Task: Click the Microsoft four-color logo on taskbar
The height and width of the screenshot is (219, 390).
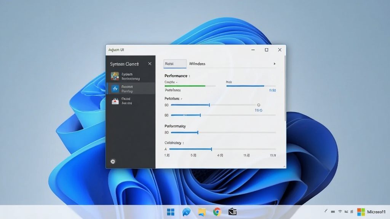Action: [x=361, y=212]
